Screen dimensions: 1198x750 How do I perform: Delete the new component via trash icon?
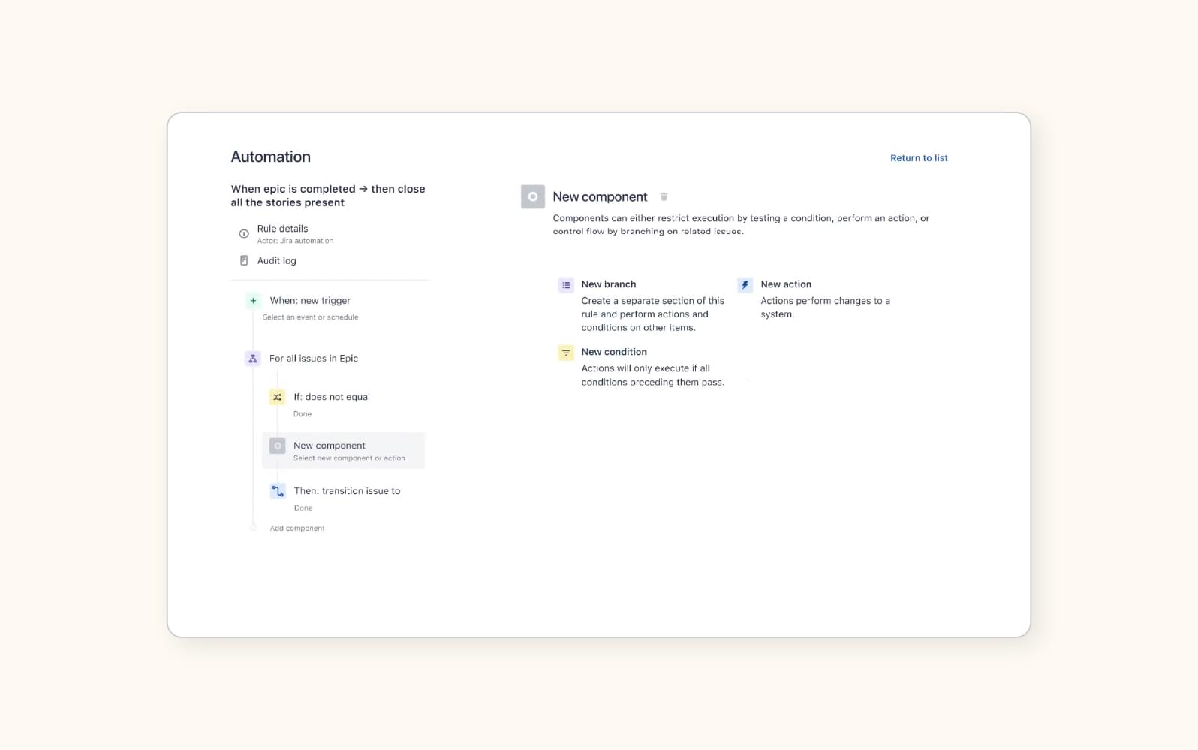click(664, 196)
